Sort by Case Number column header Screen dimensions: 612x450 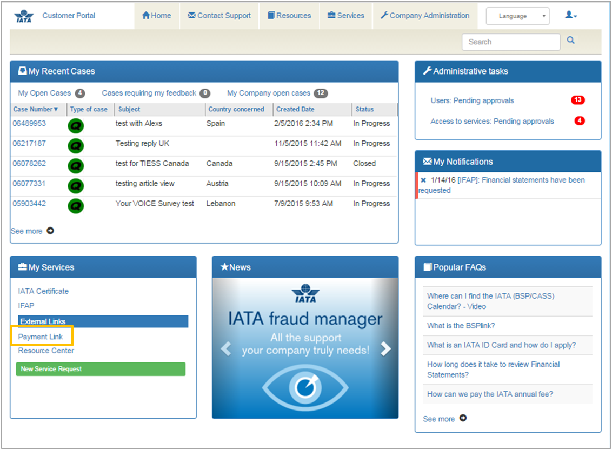36,109
